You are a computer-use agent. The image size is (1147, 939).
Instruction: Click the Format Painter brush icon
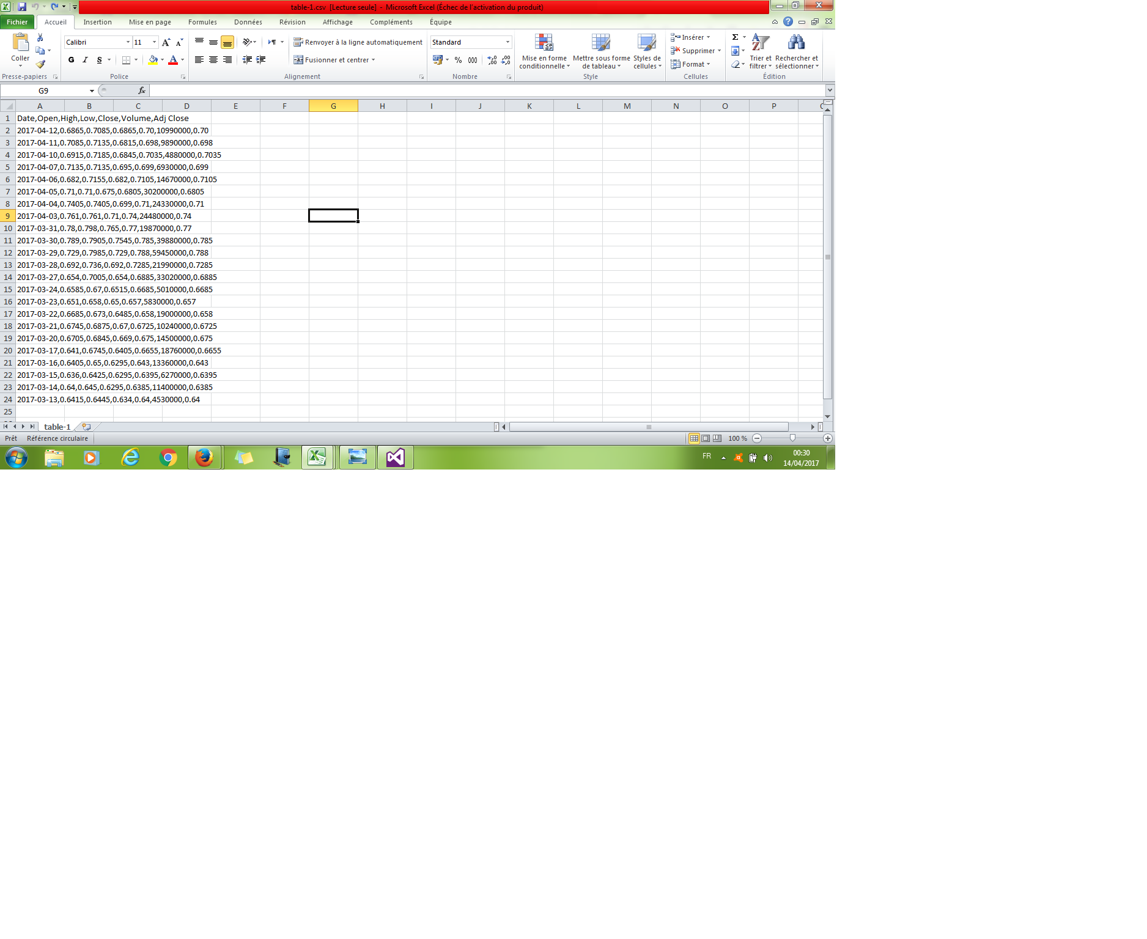tap(40, 64)
